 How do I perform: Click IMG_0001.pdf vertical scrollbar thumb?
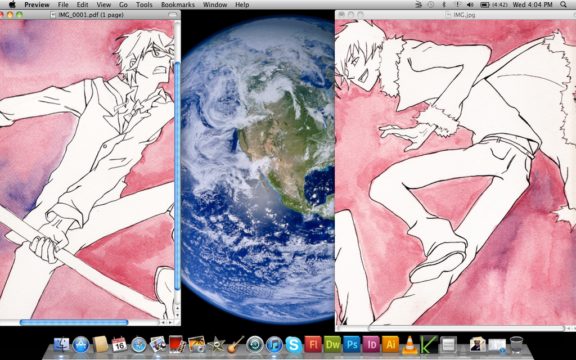[x=177, y=176]
